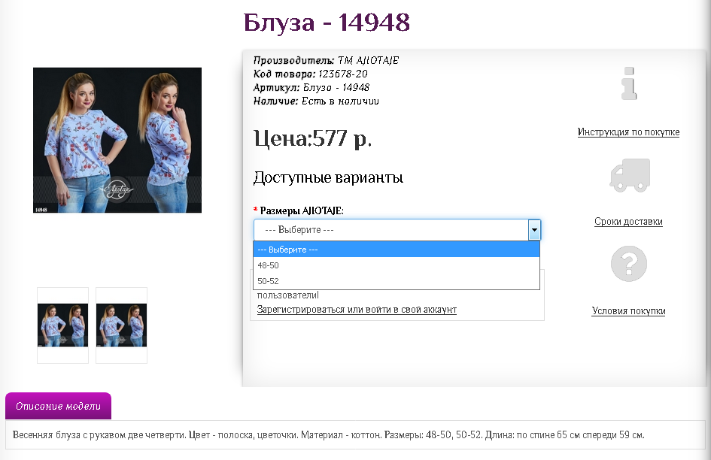Click the question mark icon
Image resolution: width=711 pixels, height=460 pixels.
point(629,264)
